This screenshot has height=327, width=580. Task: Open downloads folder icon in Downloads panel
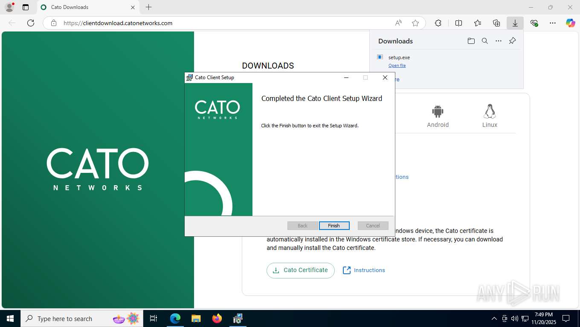click(x=471, y=41)
